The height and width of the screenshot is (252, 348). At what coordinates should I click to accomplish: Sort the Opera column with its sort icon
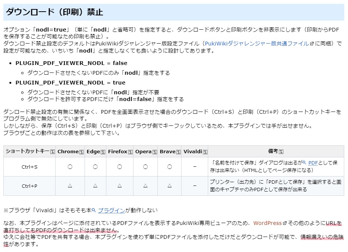[x=154, y=151]
